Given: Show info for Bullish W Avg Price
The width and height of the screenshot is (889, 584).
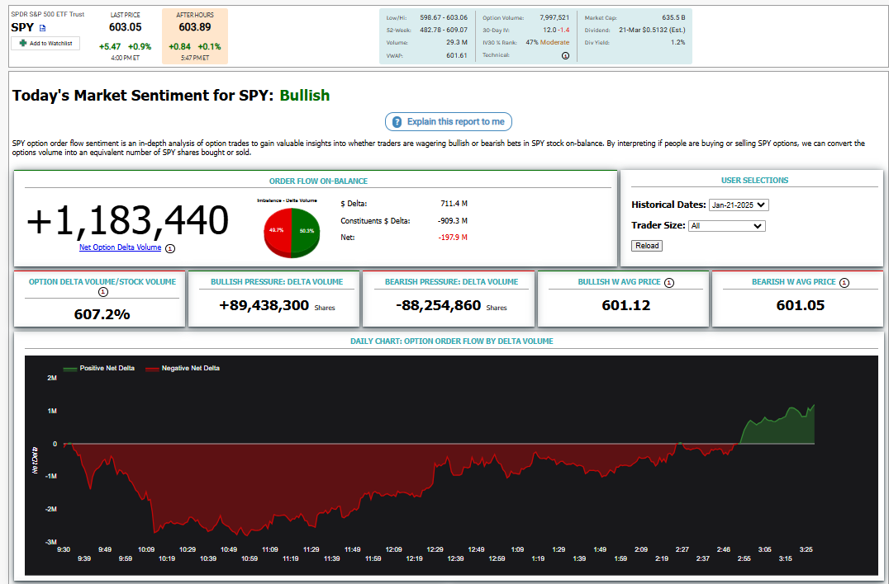Looking at the screenshot, I should [x=669, y=282].
